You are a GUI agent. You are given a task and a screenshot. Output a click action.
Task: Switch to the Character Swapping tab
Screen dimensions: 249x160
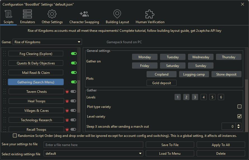click(84, 17)
